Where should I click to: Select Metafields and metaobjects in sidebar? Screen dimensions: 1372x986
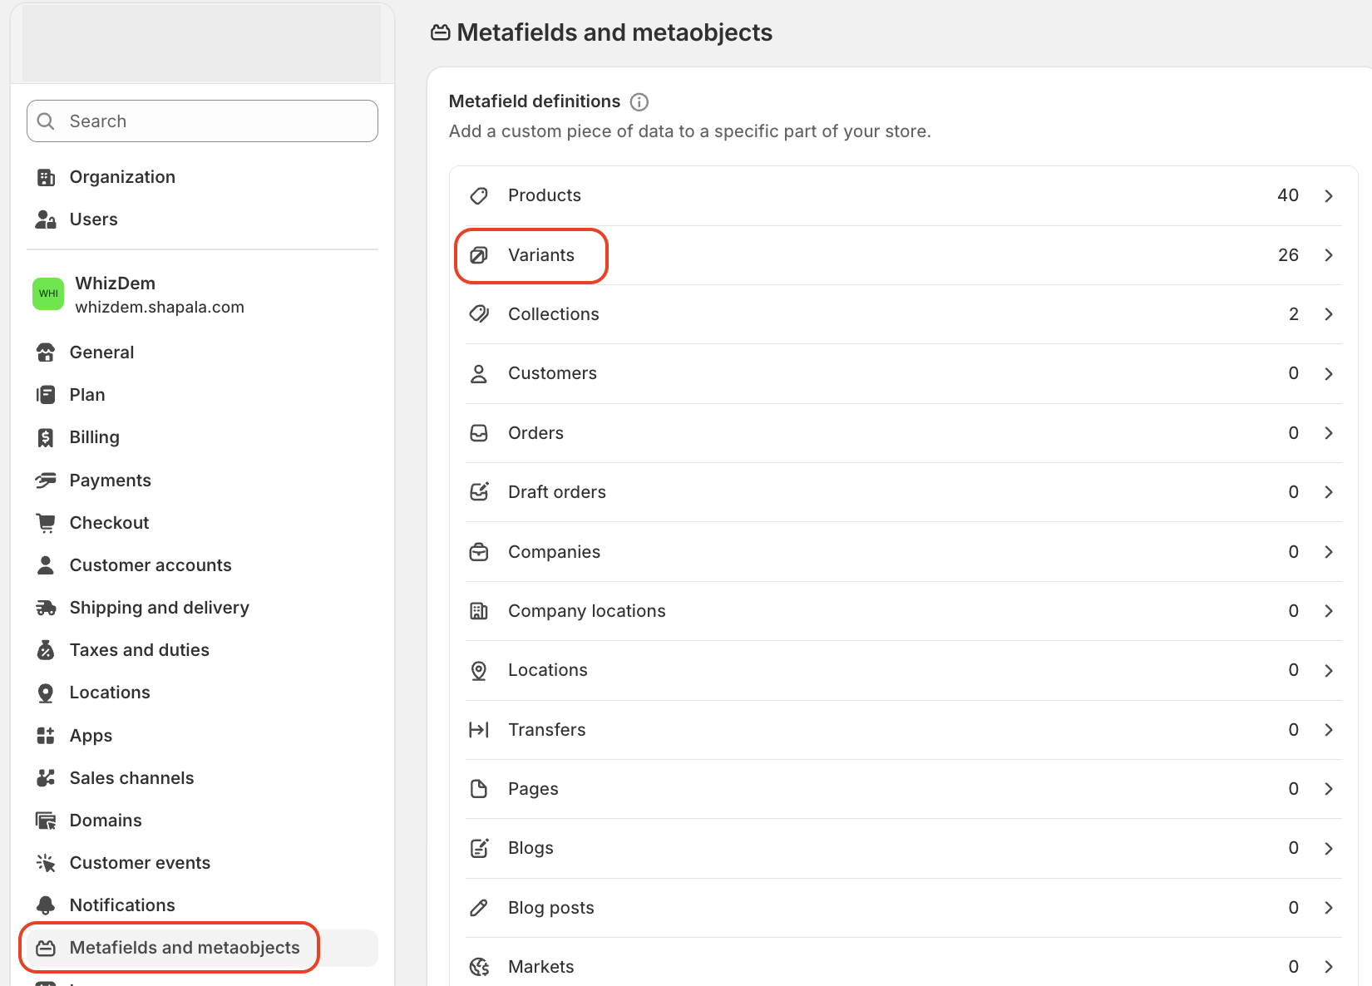click(x=202, y=948)
